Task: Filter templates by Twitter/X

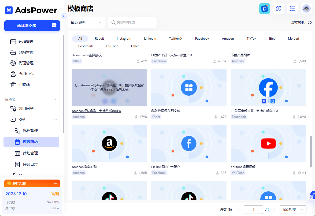Action: point(176,39)
